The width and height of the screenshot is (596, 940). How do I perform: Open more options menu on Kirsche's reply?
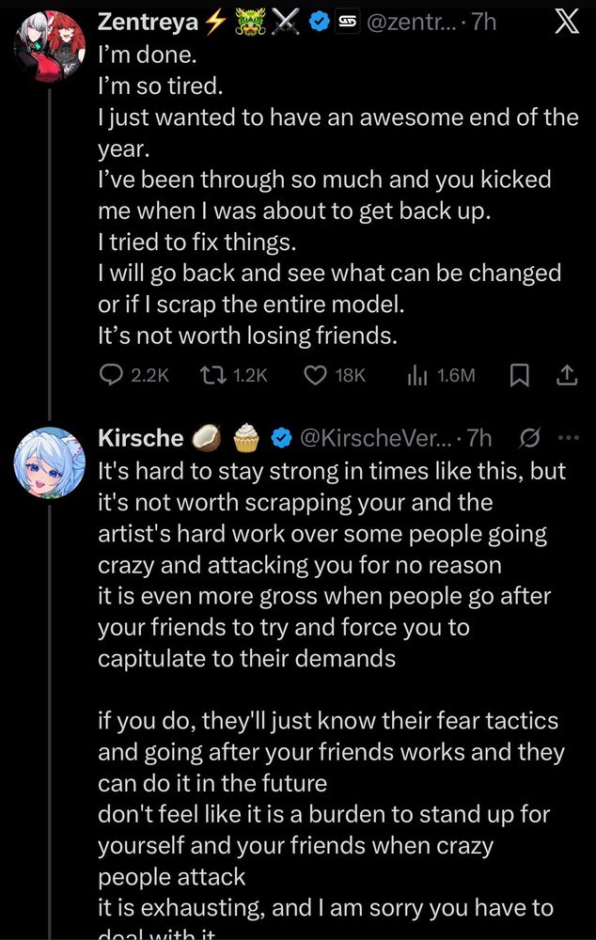[565, 437]
